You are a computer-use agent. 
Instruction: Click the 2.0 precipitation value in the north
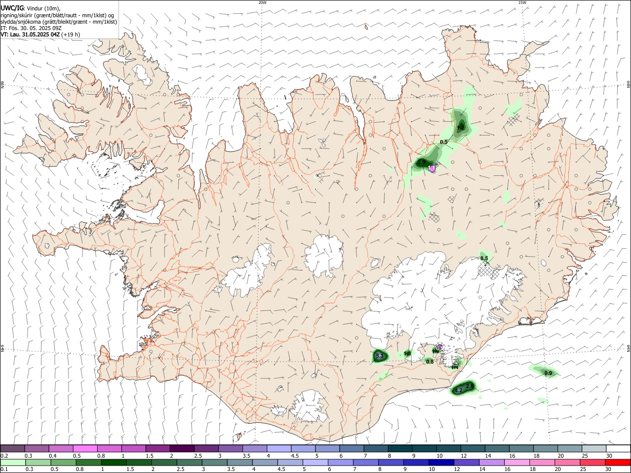coord(421,162)
